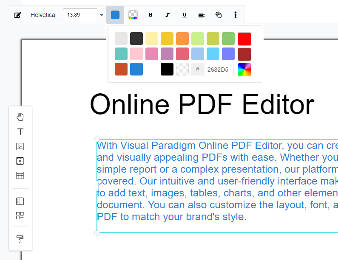The image size is (338, 260).
Task: Toggle italic formatting
Action: tap(168, 15)
